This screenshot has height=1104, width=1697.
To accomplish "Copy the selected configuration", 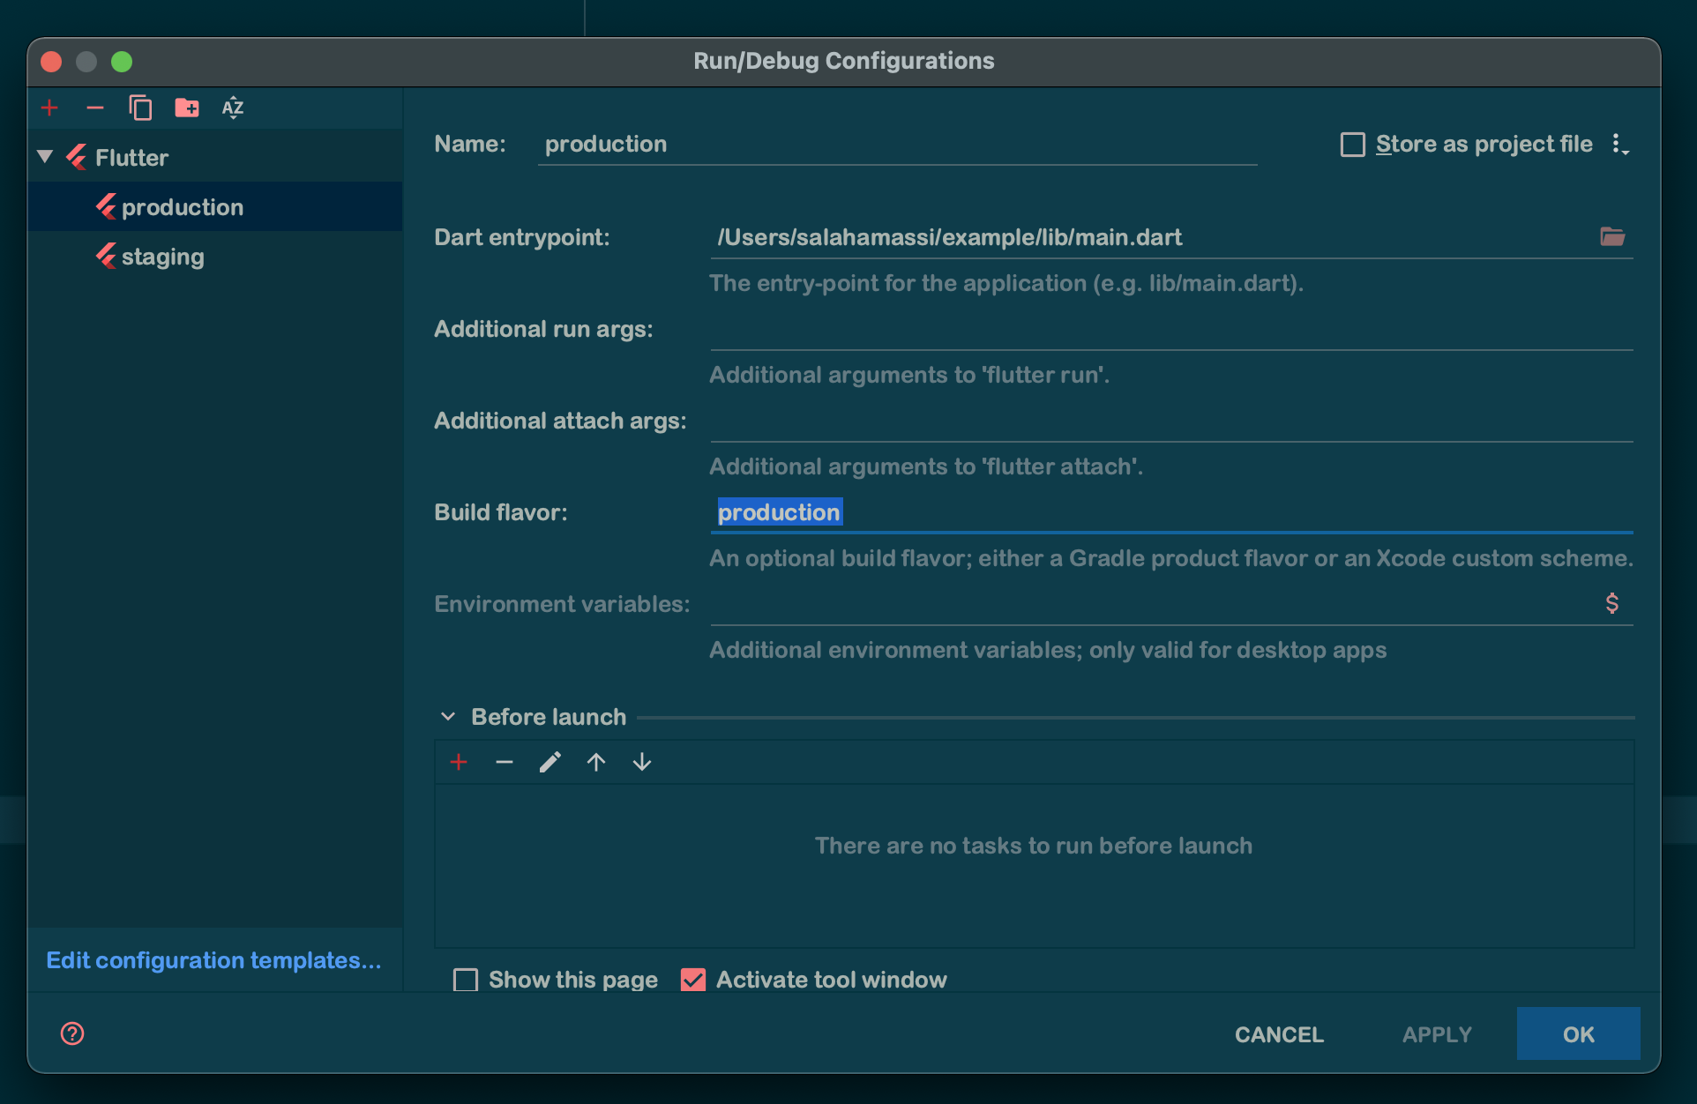I will 140,108.
